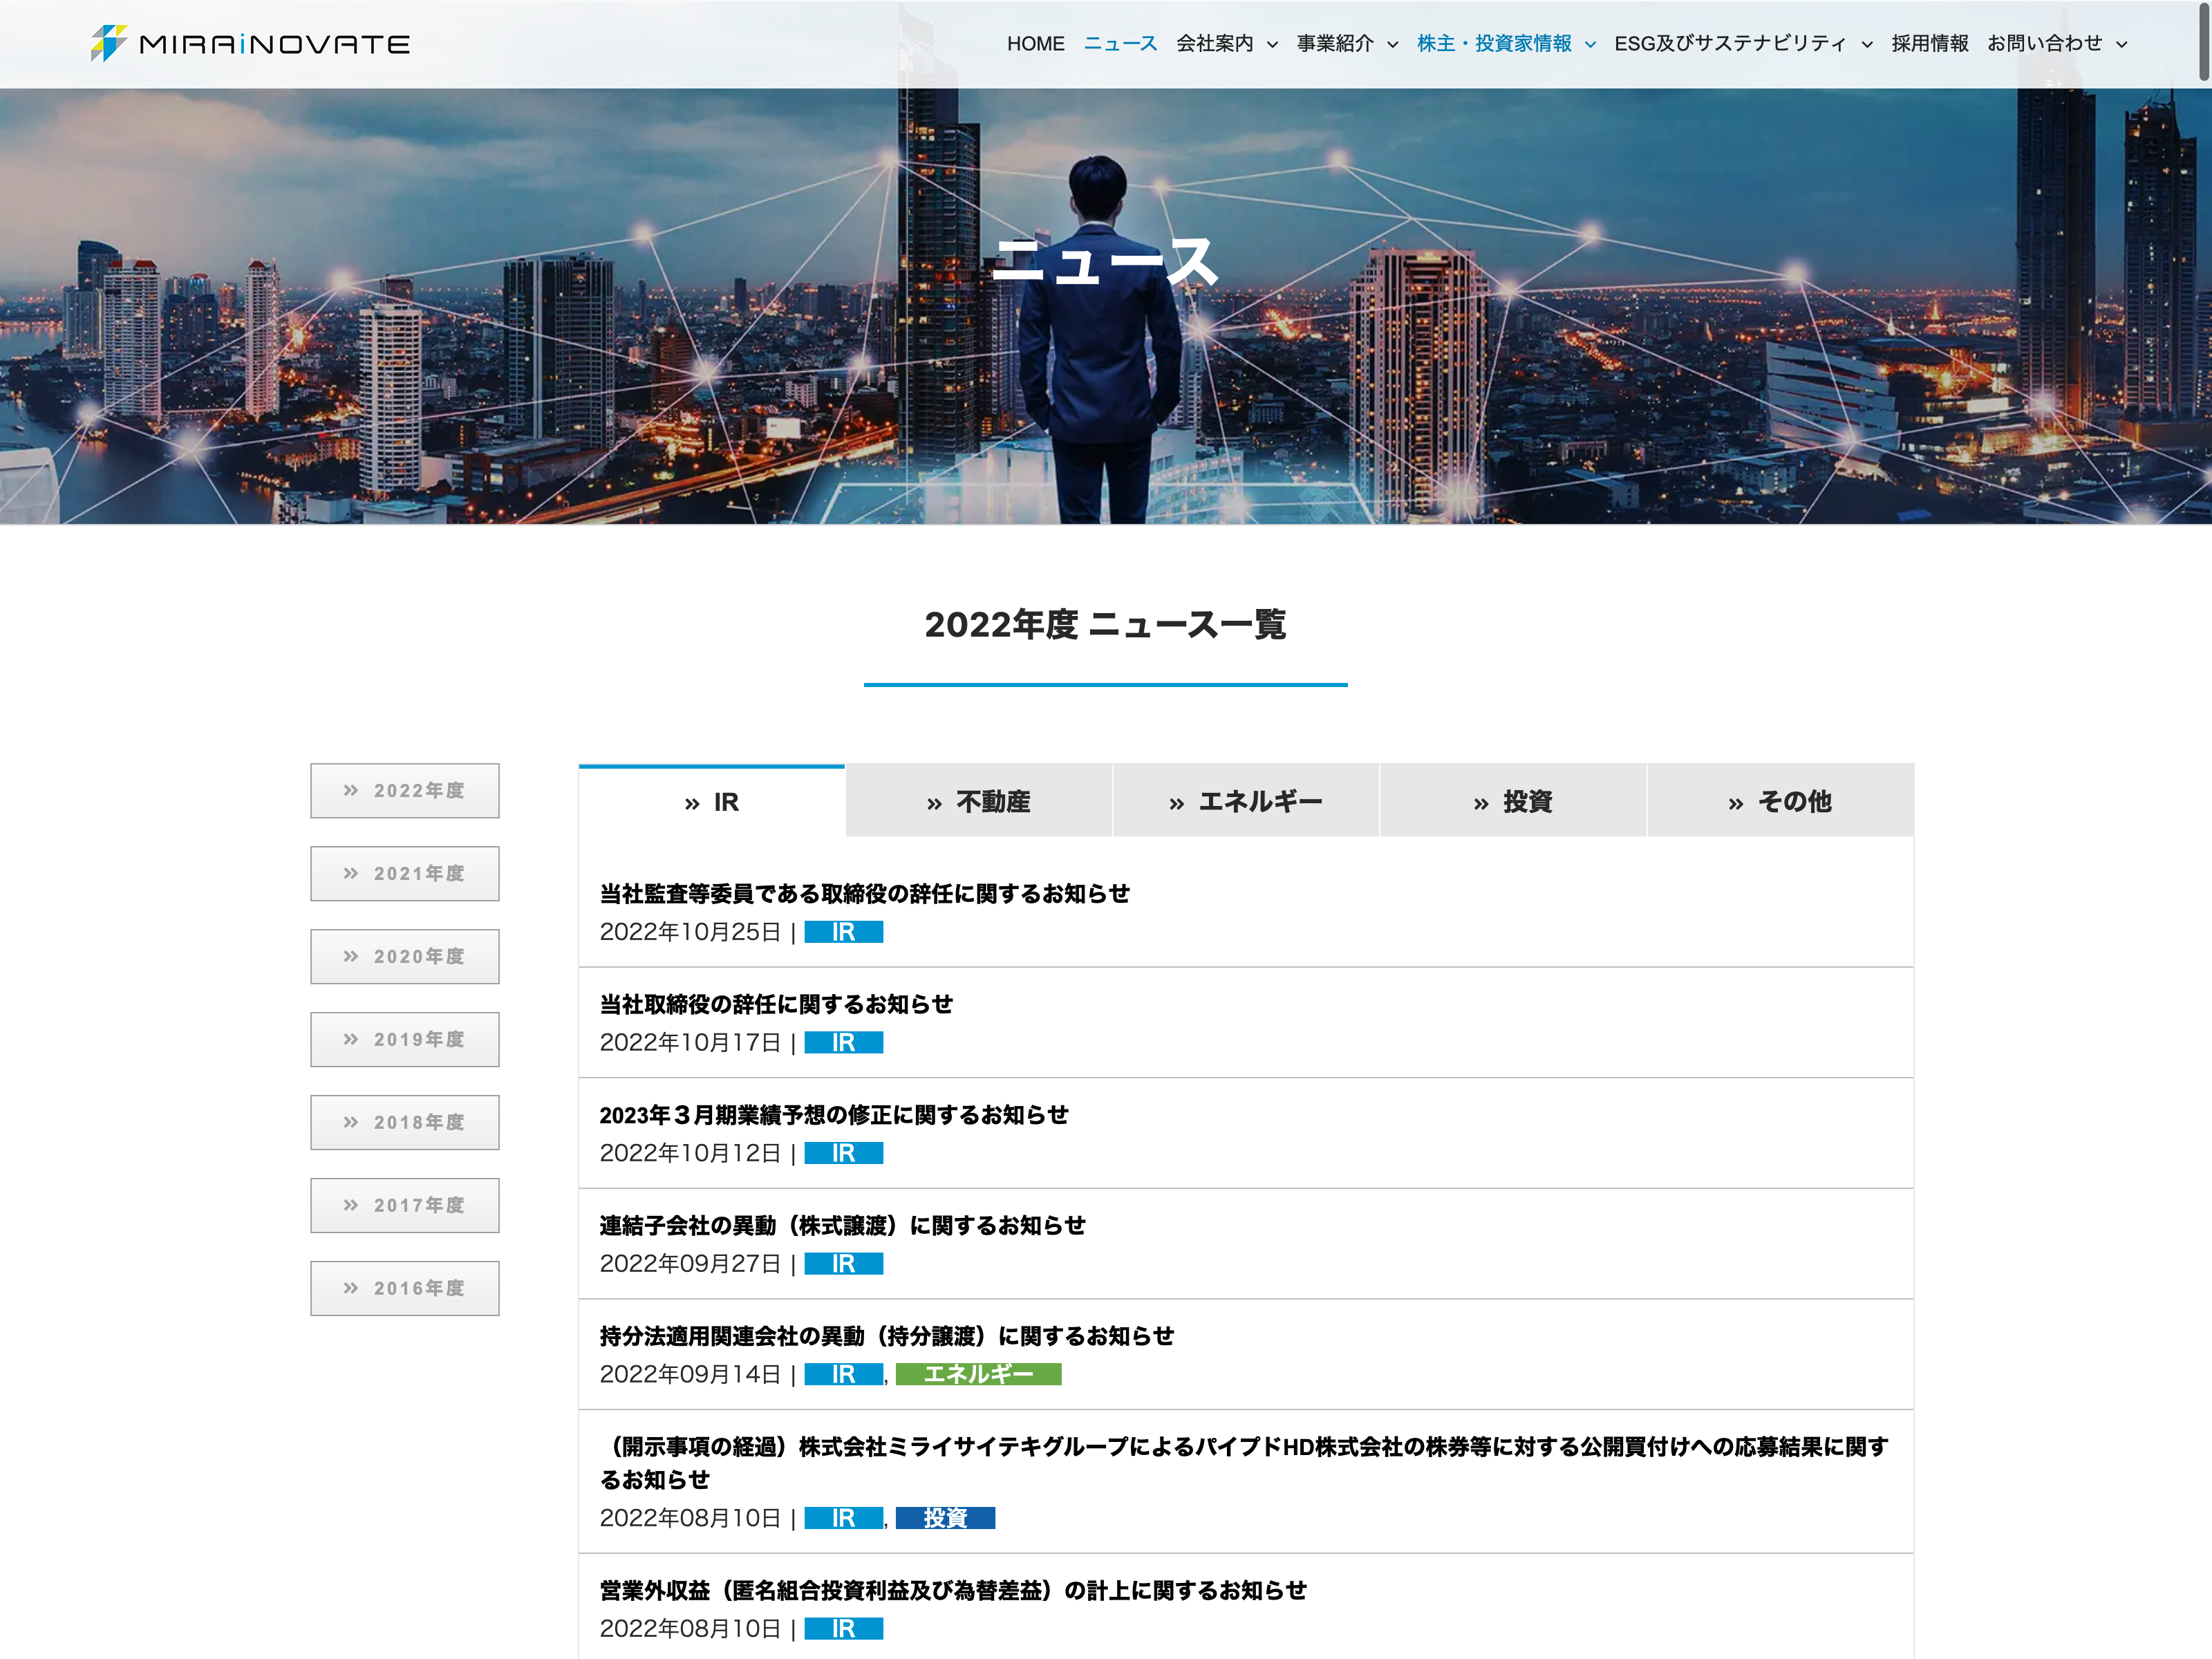Click IR tag on 2022年10月17日 item

(x=842, y=1043)
